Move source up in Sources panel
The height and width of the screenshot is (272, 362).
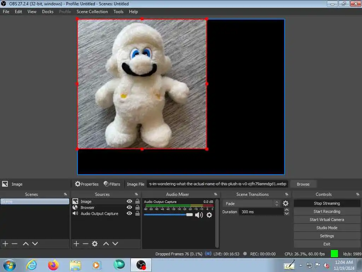pos(106,244)
